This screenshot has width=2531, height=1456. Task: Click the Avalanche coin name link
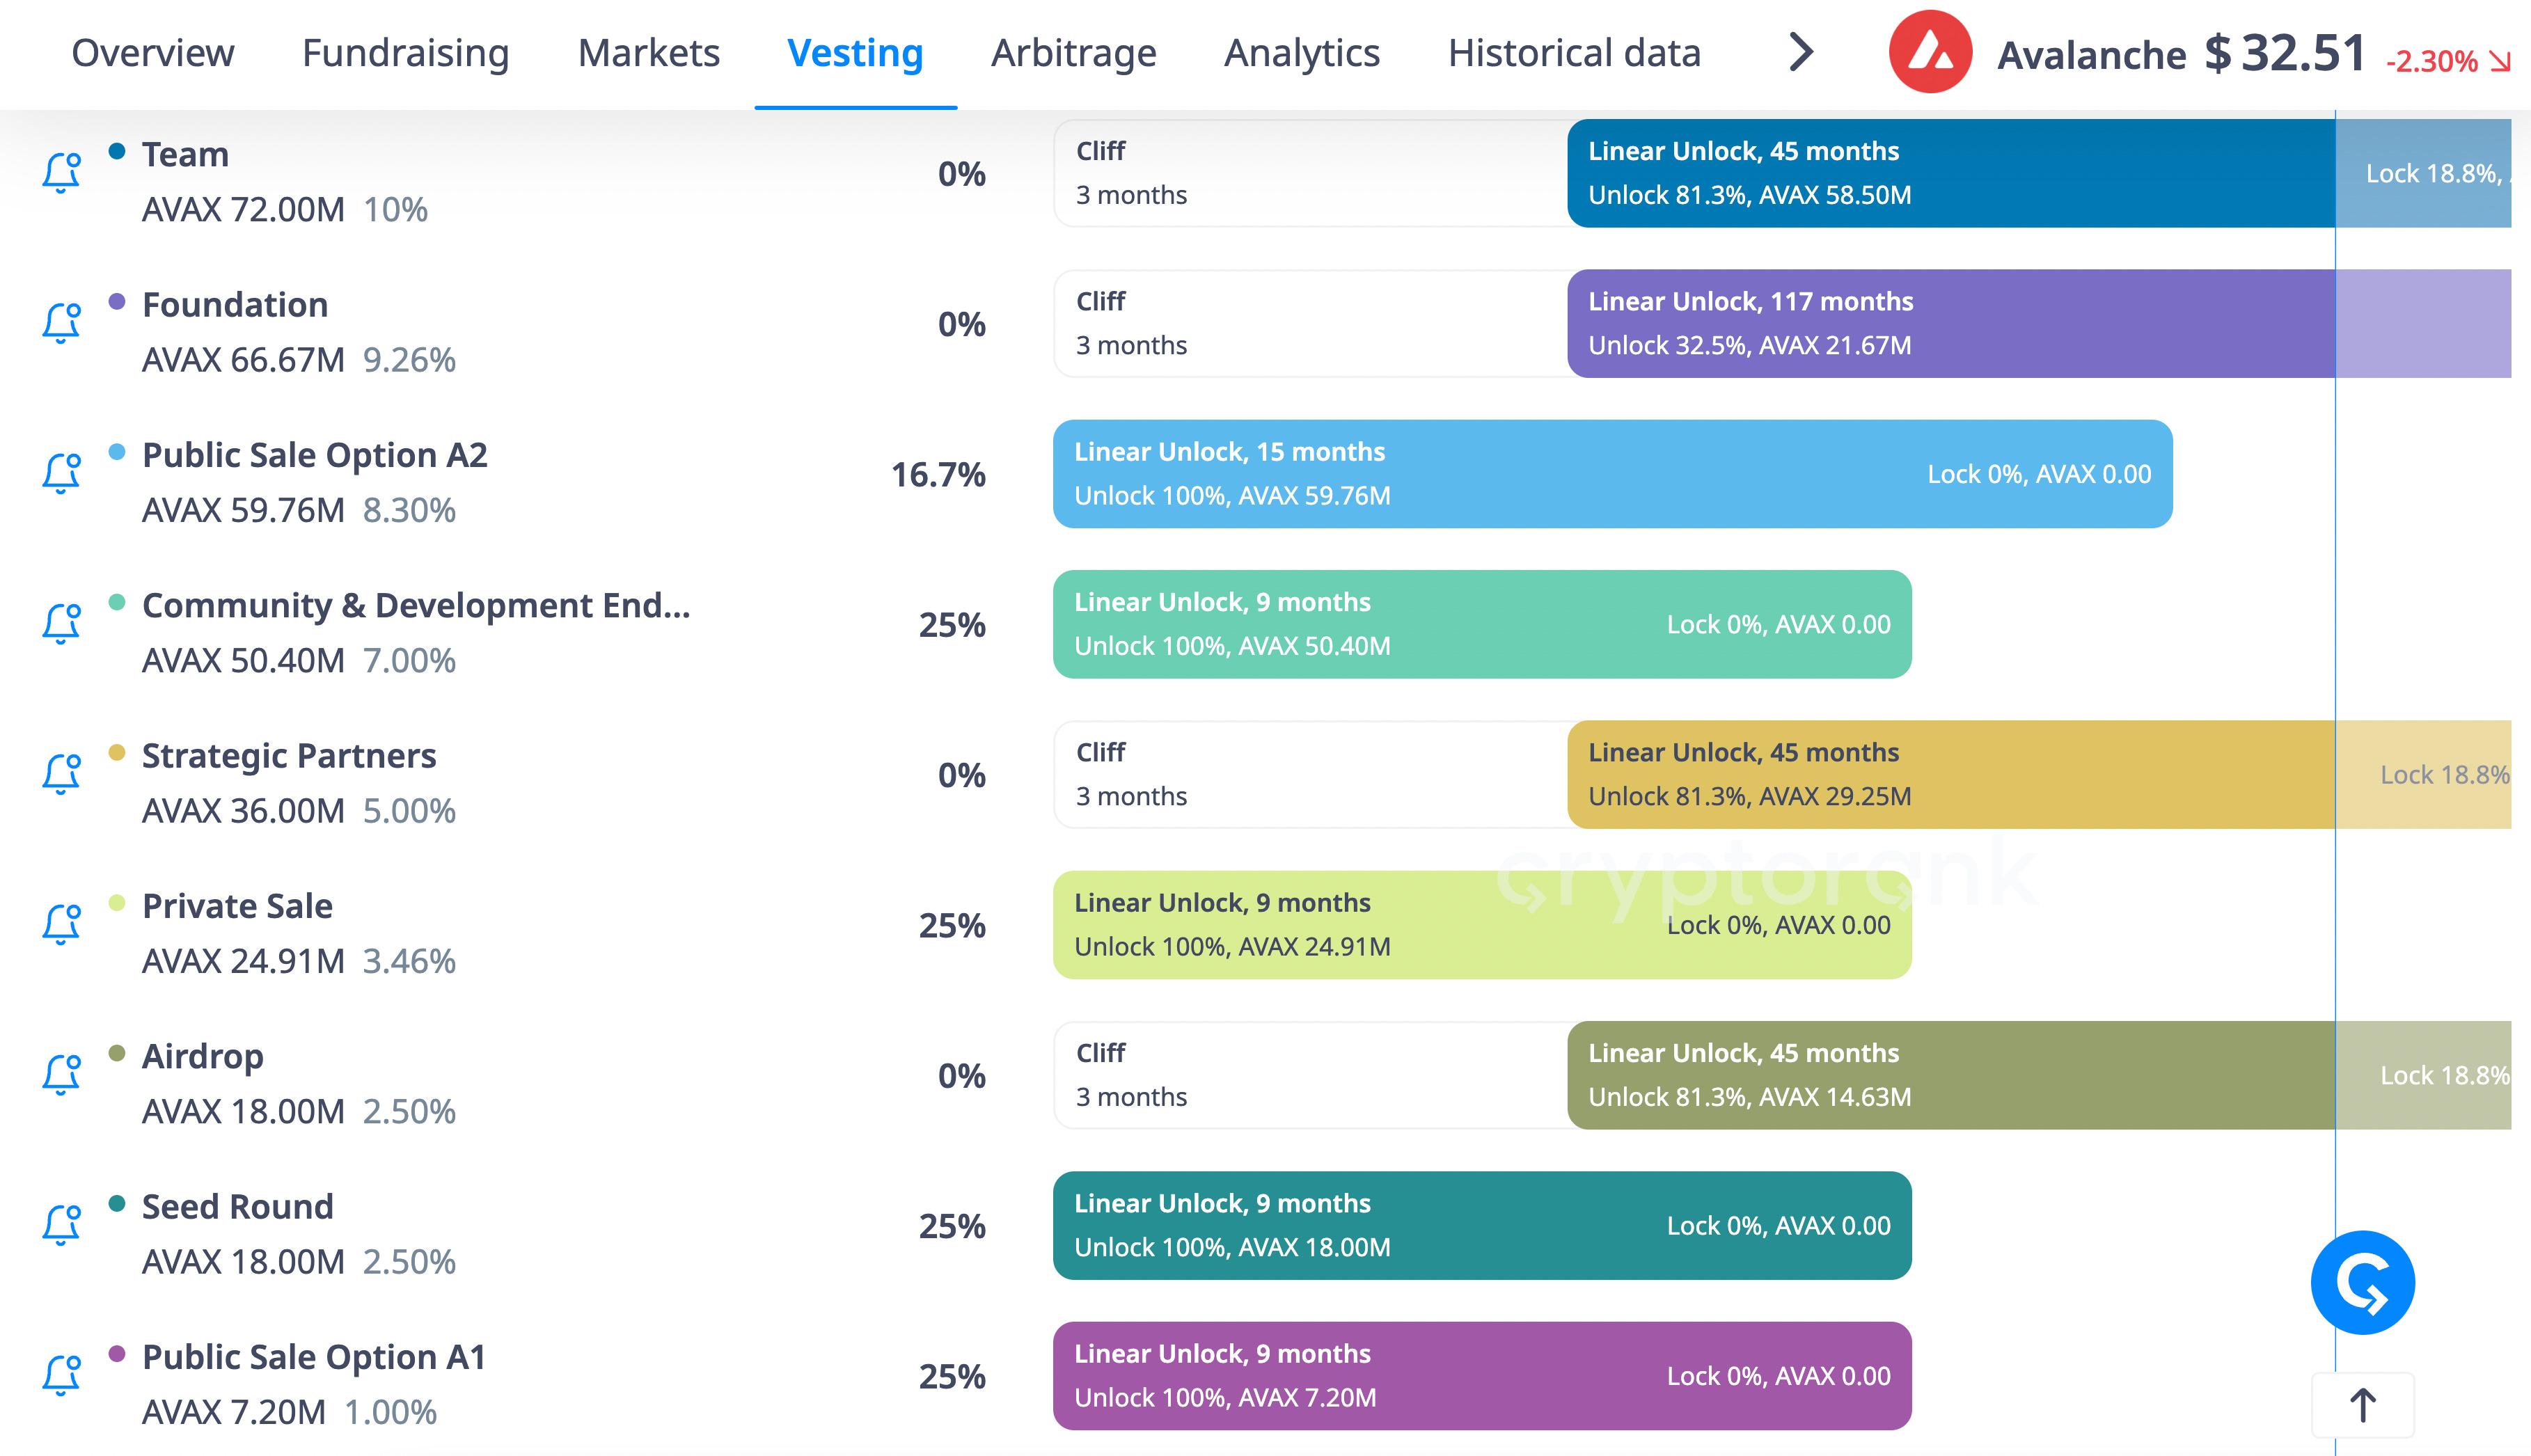2091,55
